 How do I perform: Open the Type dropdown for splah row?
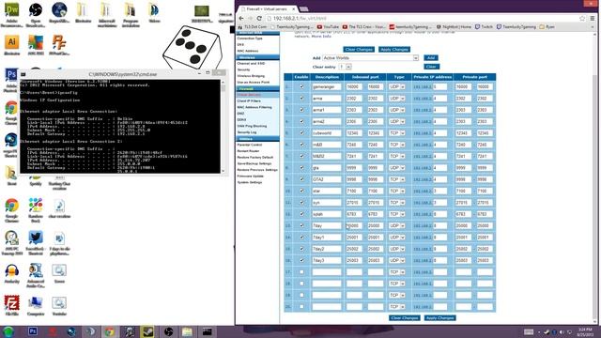tap(396, 214)
